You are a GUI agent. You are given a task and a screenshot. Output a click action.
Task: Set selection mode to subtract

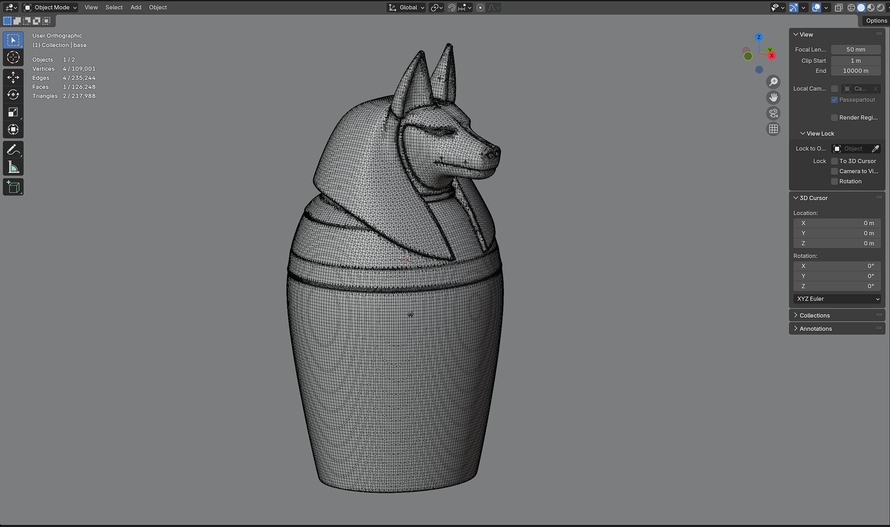pos(27,21)
